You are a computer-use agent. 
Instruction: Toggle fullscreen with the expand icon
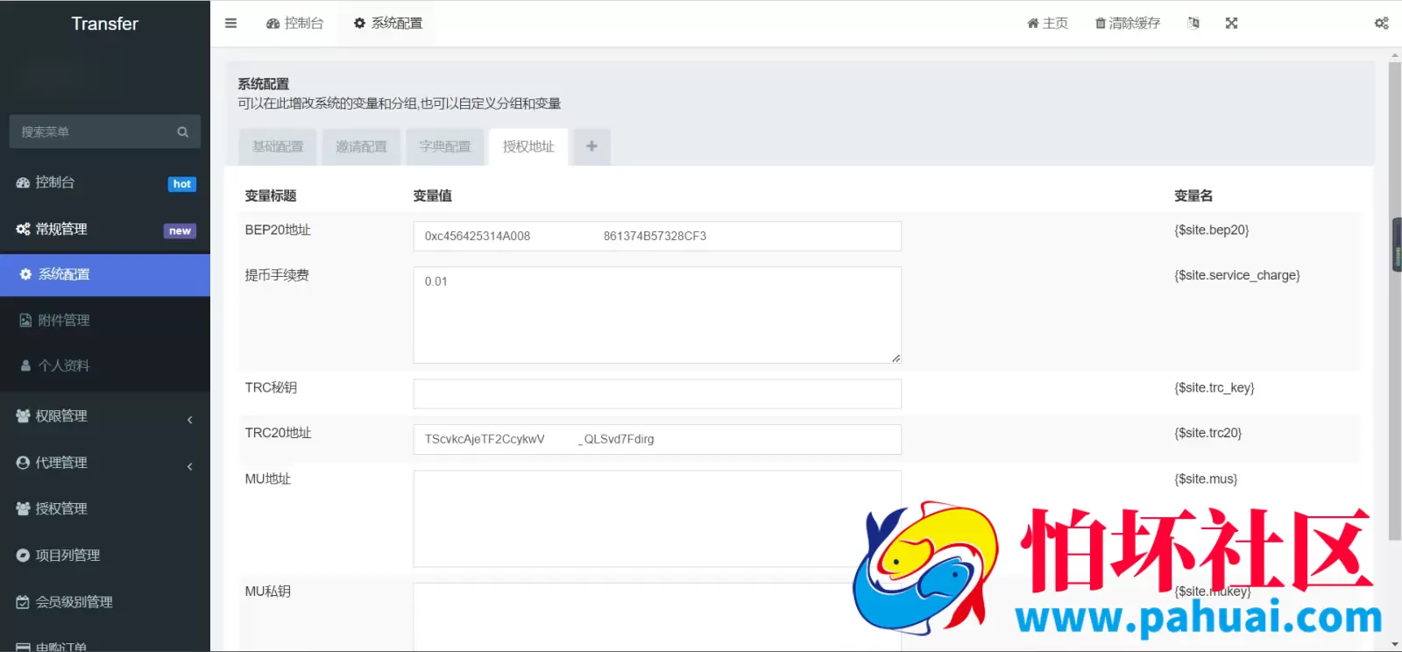click(1231, 24)
